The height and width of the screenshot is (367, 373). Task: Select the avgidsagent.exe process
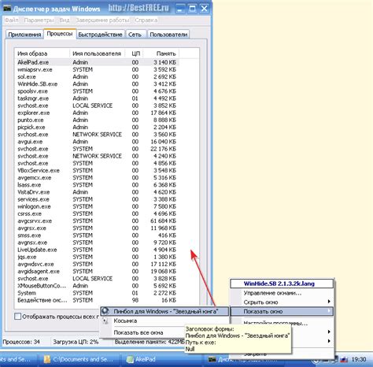pyautogui.click(x=97, y=271)
